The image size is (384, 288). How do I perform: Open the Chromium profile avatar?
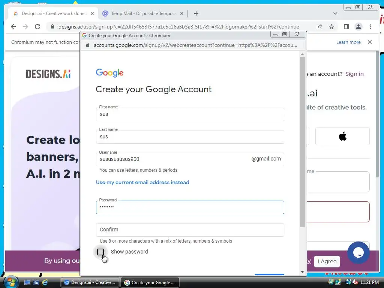pyautogui.click(x=358, y=27)
